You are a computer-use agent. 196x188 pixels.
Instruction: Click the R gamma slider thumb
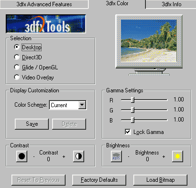point(132,100)
